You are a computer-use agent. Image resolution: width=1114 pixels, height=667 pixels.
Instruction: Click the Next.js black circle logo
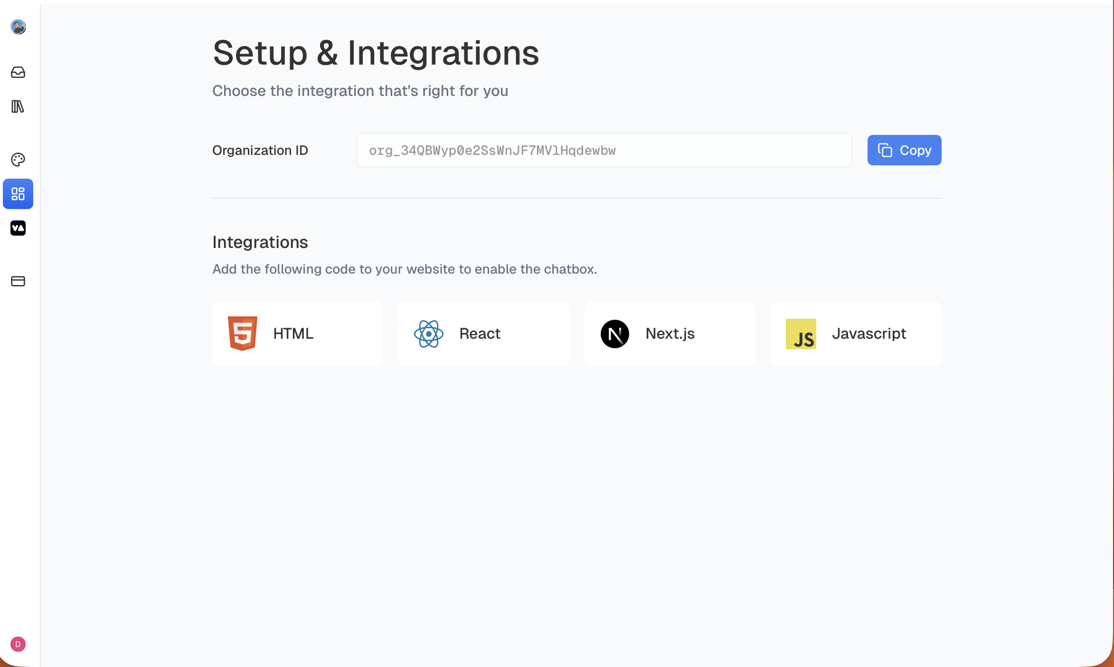[x=615, y=333]
